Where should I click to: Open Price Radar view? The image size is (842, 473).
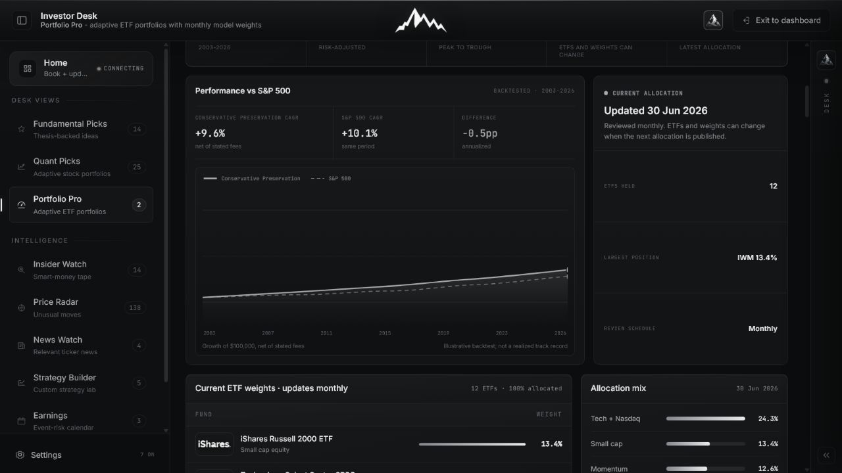point(81,307)
